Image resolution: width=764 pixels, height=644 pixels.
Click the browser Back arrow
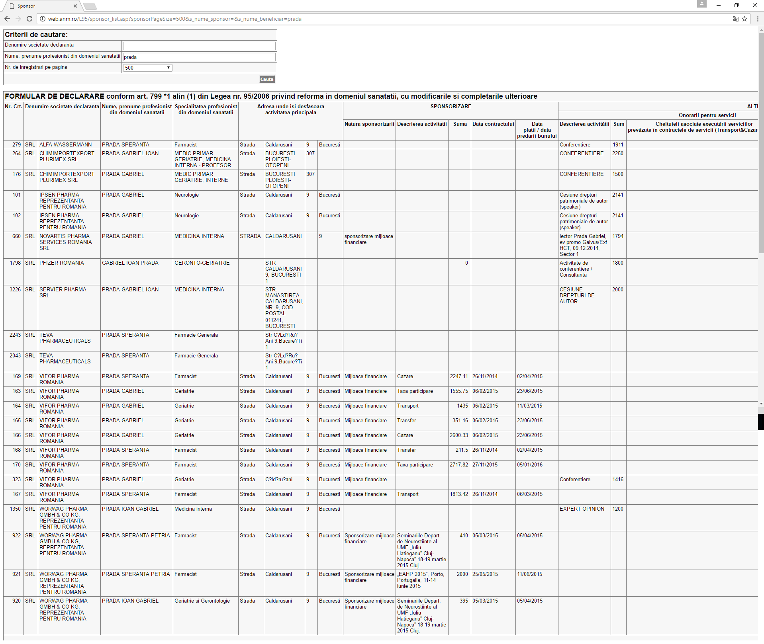7,19
